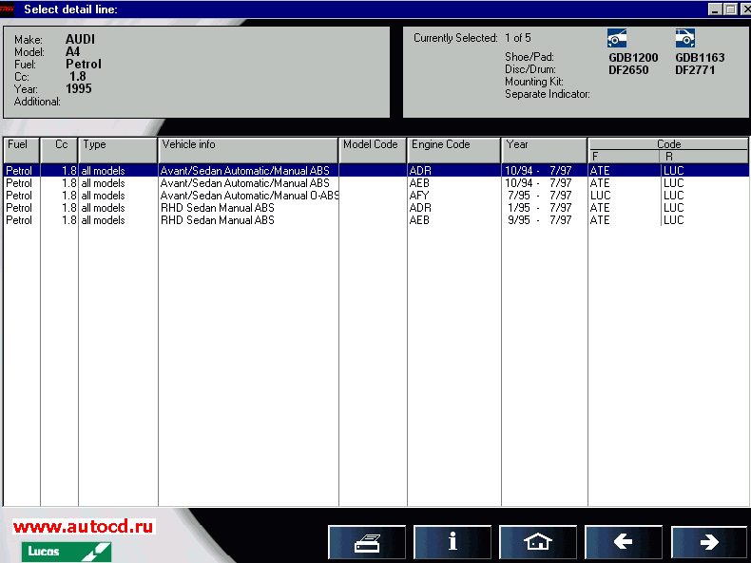Minimize the Select detail line window
This screenshot has width=751, height=563.
pos(715,9)
